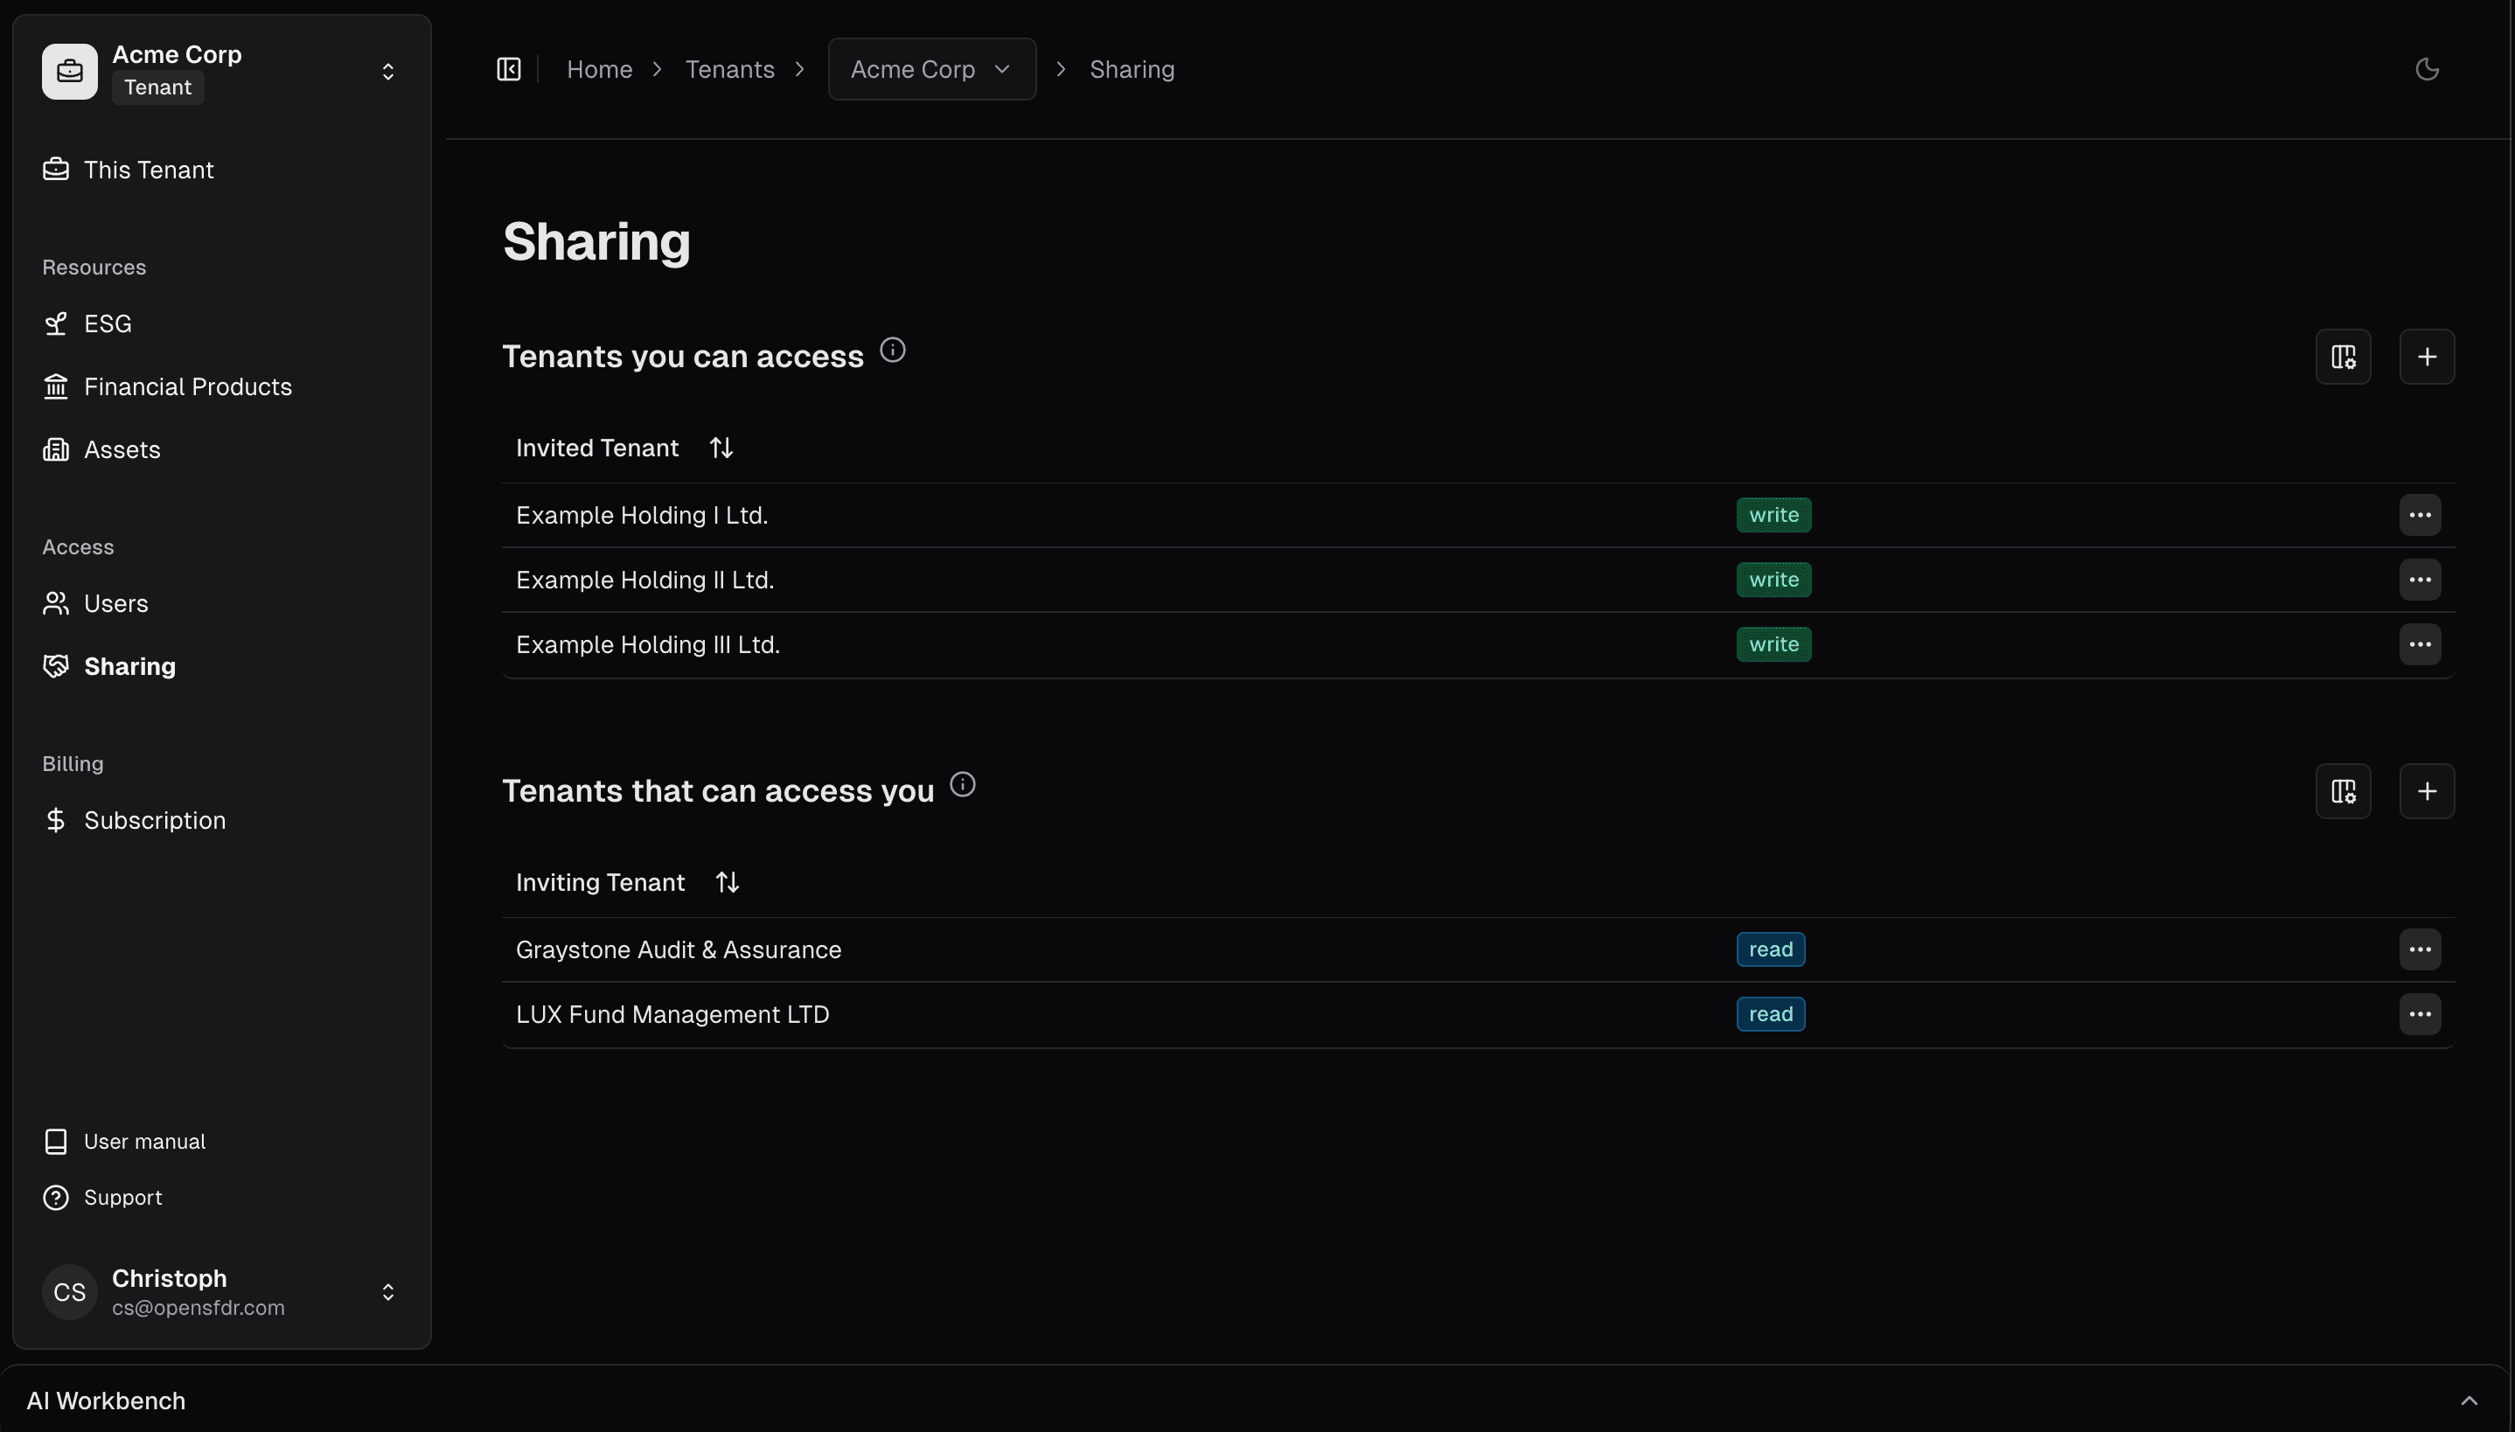Click the info icon beside Tenants you can access
This screenshot has width=2515, height=1432.
pos(891,349)
